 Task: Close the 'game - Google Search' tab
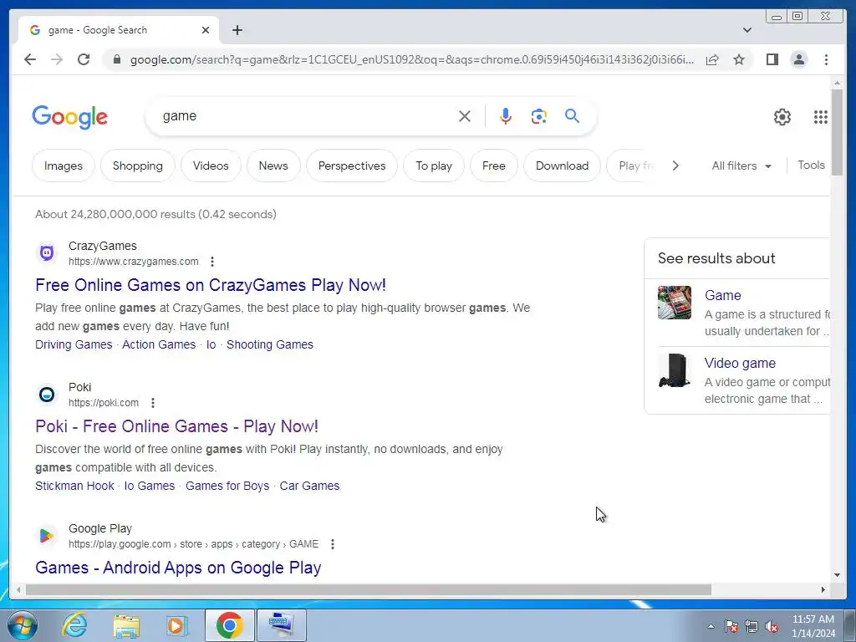point(206,30)
